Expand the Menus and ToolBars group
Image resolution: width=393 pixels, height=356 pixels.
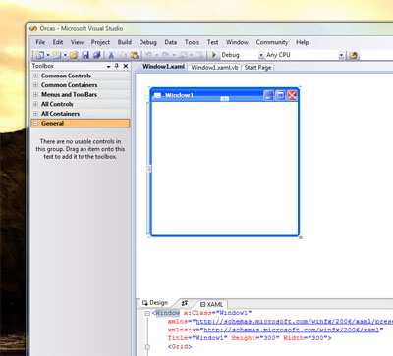click(35, 94)
